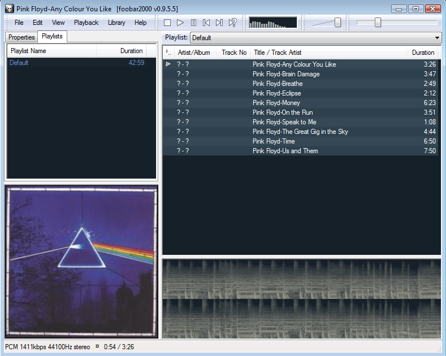Go to the previous track

click(x=206, y=23)
